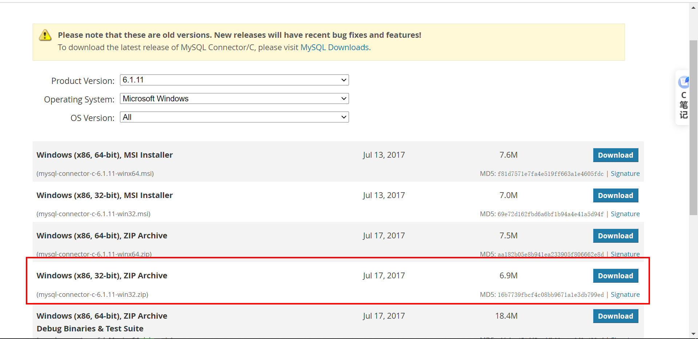The height and width of the screenshot is (339, 698).
Task: Click the 32-bit ZIP Archive title text
Action: point(102,276)
